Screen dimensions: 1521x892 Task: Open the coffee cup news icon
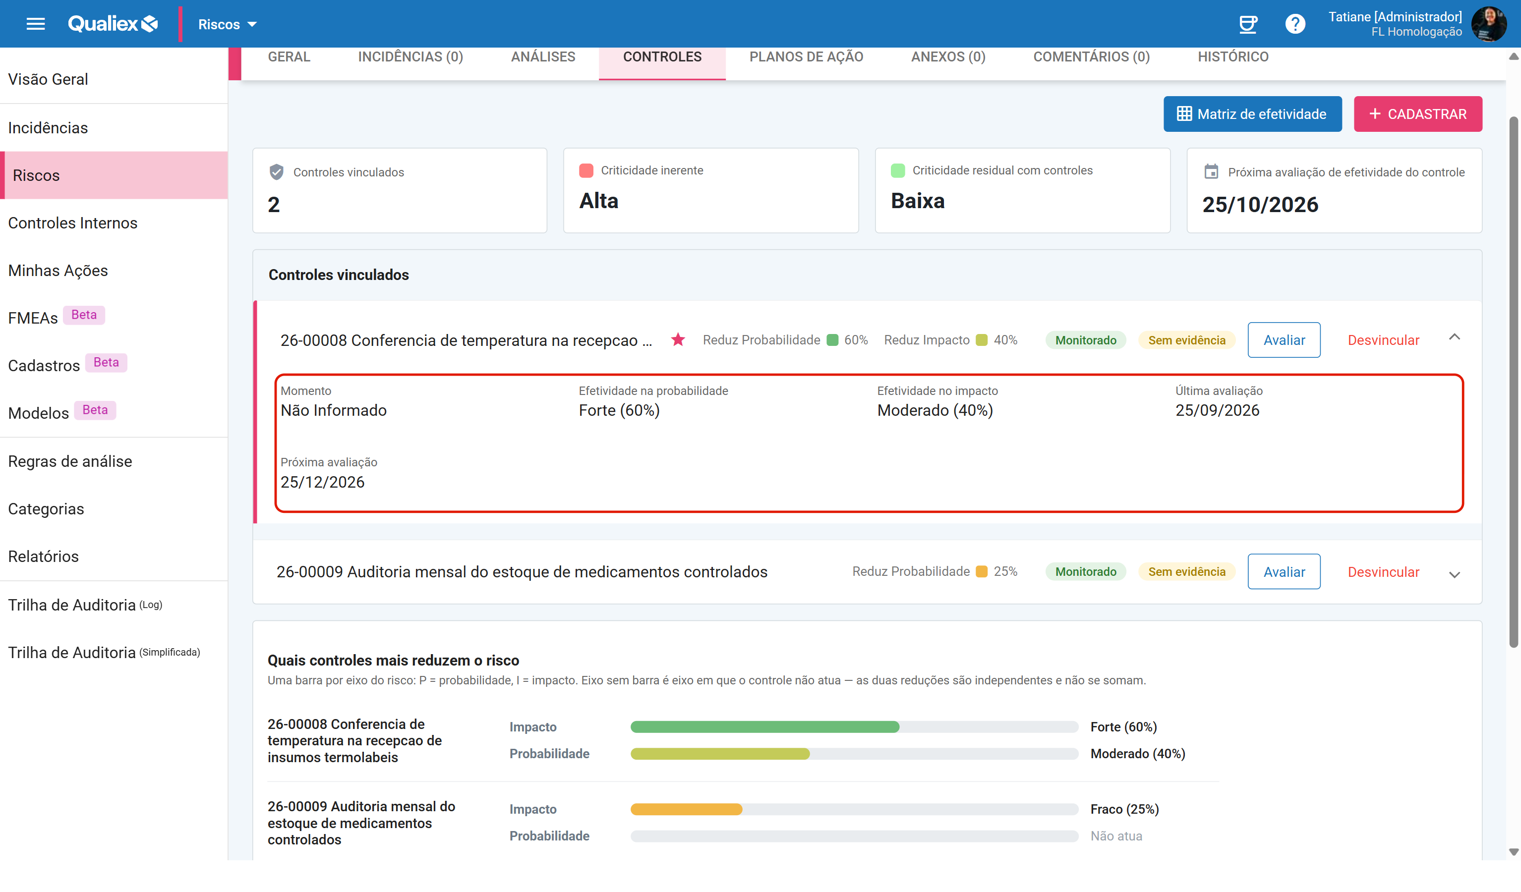point(1247,24)
